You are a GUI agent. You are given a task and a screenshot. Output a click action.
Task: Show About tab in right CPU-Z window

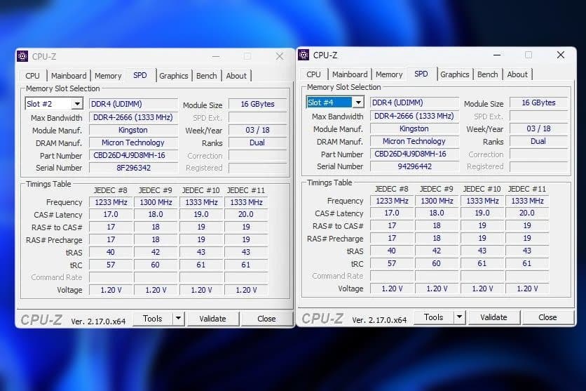click(517, 74)
